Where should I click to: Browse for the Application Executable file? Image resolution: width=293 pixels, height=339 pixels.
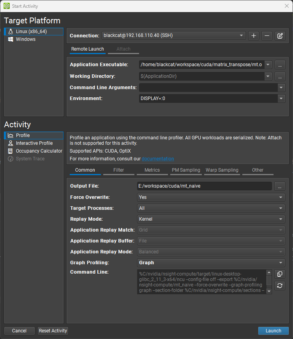[280, 65]
